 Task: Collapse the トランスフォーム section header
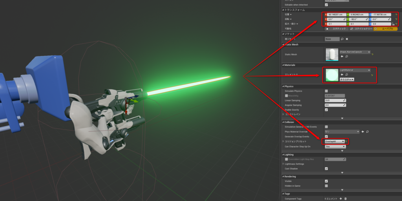point(342,10)
